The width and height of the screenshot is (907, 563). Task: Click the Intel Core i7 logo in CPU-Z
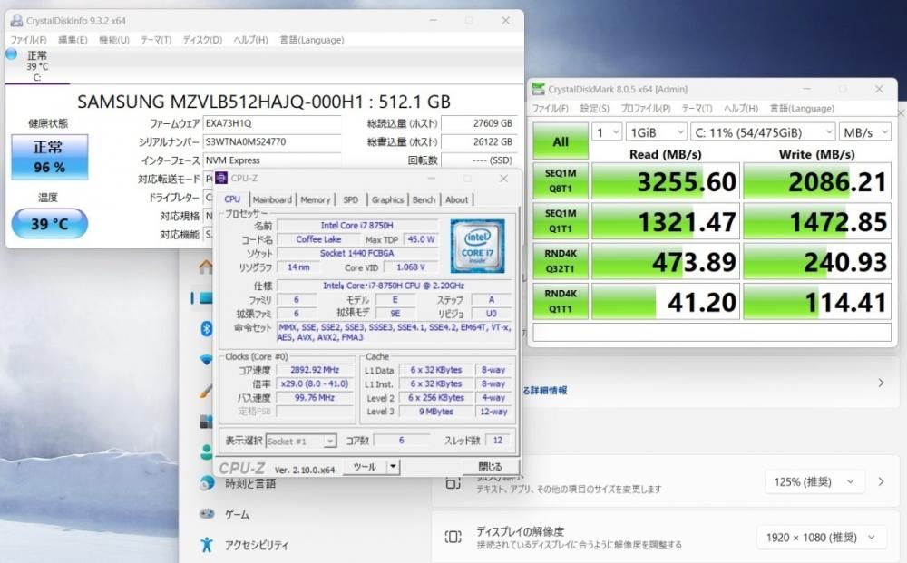click(x=477, y=246)
